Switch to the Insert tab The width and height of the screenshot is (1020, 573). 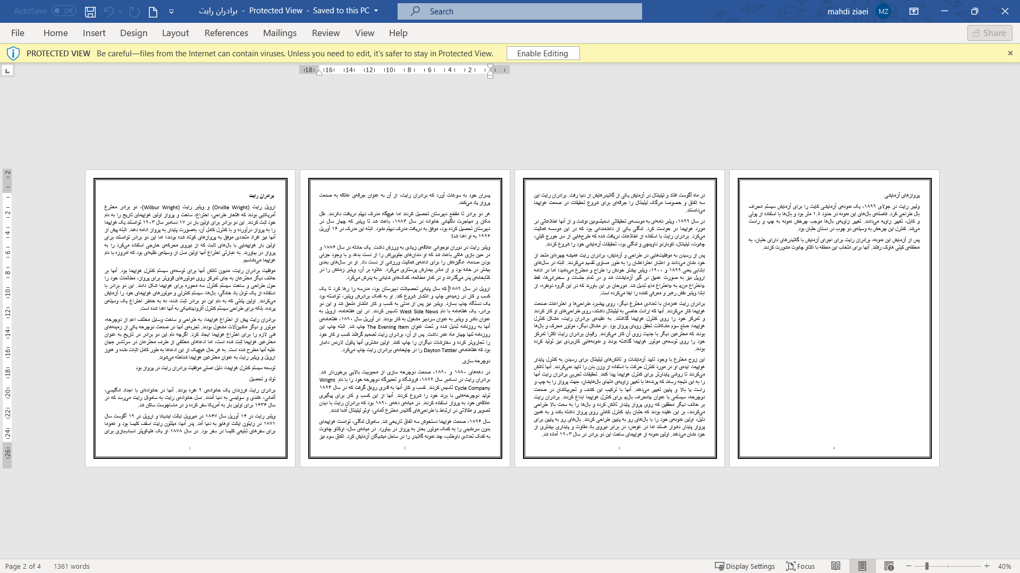(94, 33)
